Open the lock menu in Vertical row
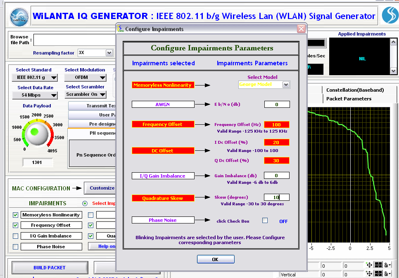The width and height of the screenshot is (399, 278). (x=387, y=274)
